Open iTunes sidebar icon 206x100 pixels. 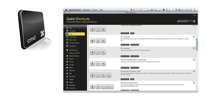[67, 65]
